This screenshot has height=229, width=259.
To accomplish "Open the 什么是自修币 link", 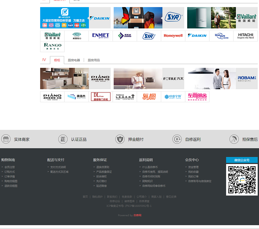I will pos(150,167).
